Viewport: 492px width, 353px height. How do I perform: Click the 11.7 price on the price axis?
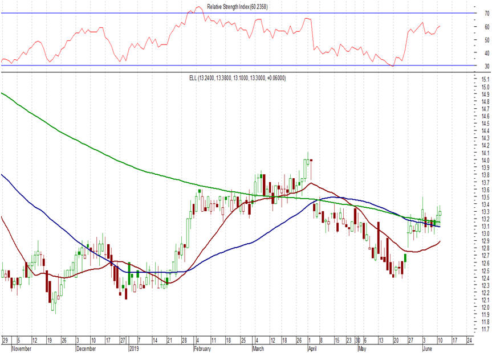pos(485,329)
